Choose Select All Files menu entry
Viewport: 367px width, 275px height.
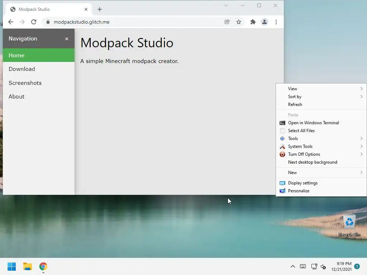(321, 131)
